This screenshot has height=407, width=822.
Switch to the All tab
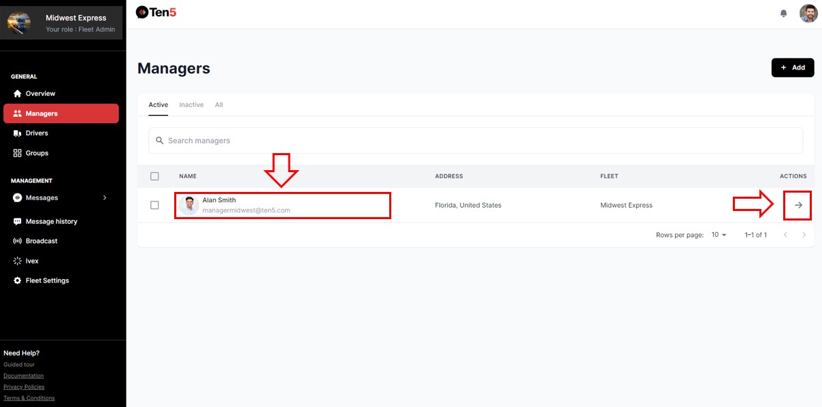click(218, 105)
